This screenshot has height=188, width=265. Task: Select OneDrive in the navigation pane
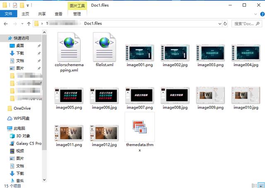[x=22, y=108]
